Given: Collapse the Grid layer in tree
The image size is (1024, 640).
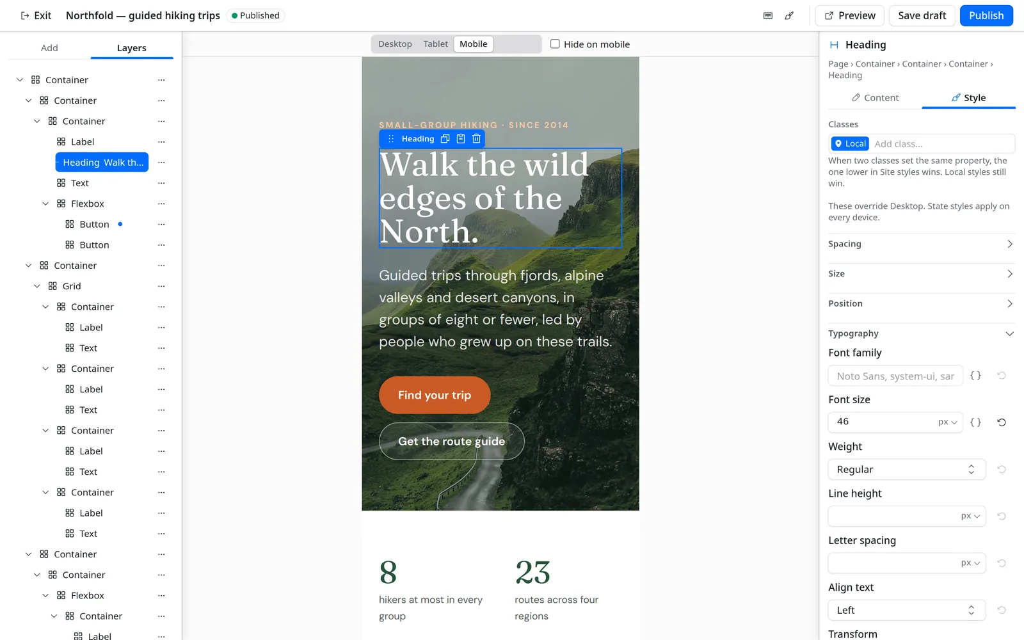Looking at the screenshot, I should click(37, 286).
